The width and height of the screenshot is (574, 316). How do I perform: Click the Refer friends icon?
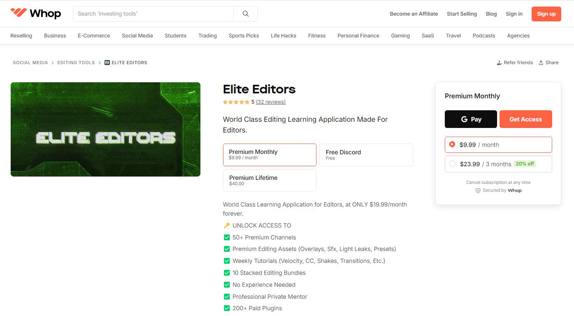tap(499, 62)
